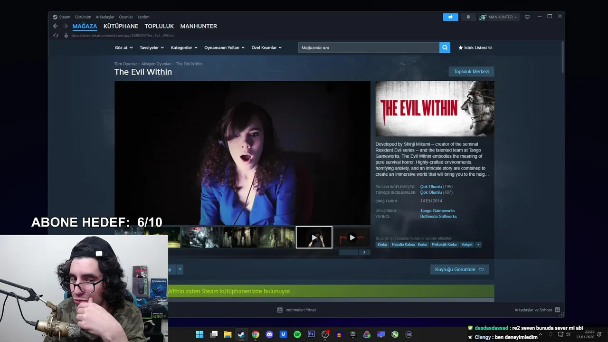Click the forward navigation arrow in Steam
This screenshot has width=608, height=342.
click(x=66, y=26)
